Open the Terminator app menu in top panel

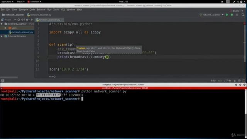pos(34,2)
